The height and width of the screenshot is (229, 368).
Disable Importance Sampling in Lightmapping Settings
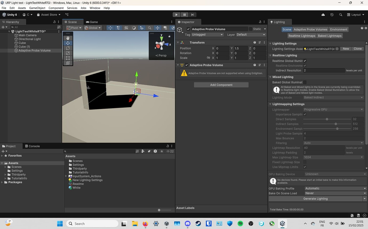pyautogui.click(x=305, y=114)
